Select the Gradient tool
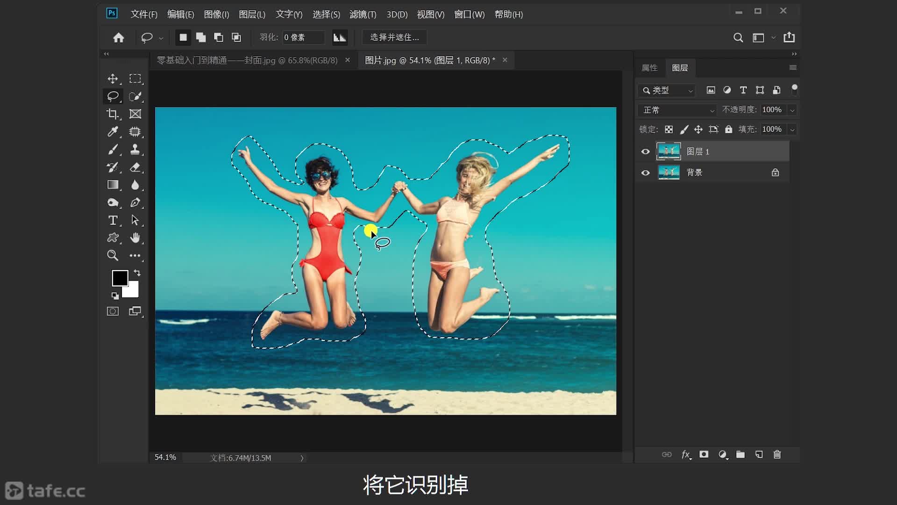 click(113, 185)
